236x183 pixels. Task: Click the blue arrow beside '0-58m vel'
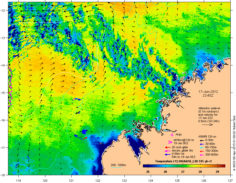pos(168,154)
